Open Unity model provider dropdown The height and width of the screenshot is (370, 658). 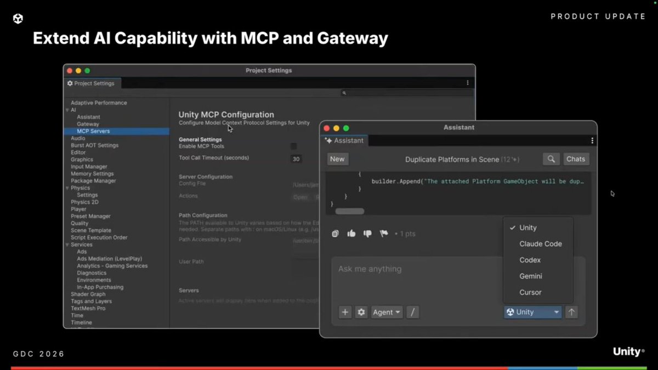point(533,312)
